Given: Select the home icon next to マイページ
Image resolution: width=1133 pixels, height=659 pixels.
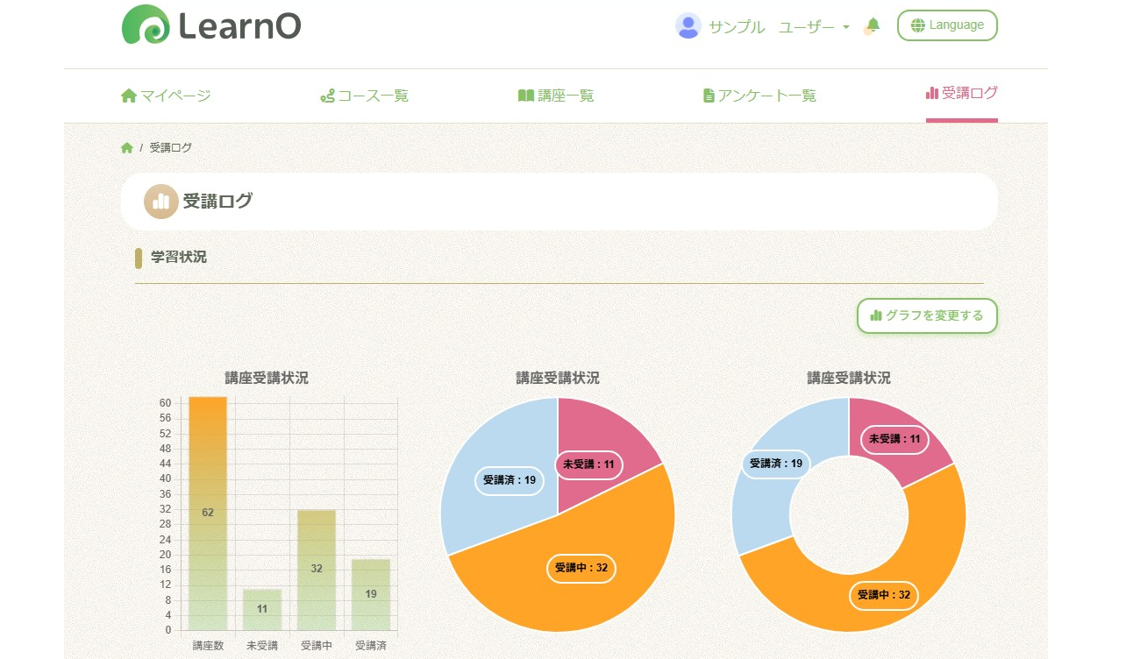Looking at the screenshot, I should (x=128, y=95).
